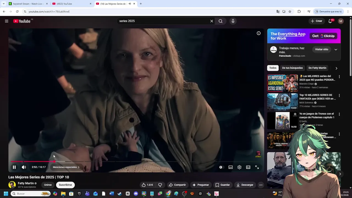Image resolution: width=352 pixels, height=198 pixels.
Task: Translate this page icon in address bar
Action: pyautogui.click(x=278, y=12)
